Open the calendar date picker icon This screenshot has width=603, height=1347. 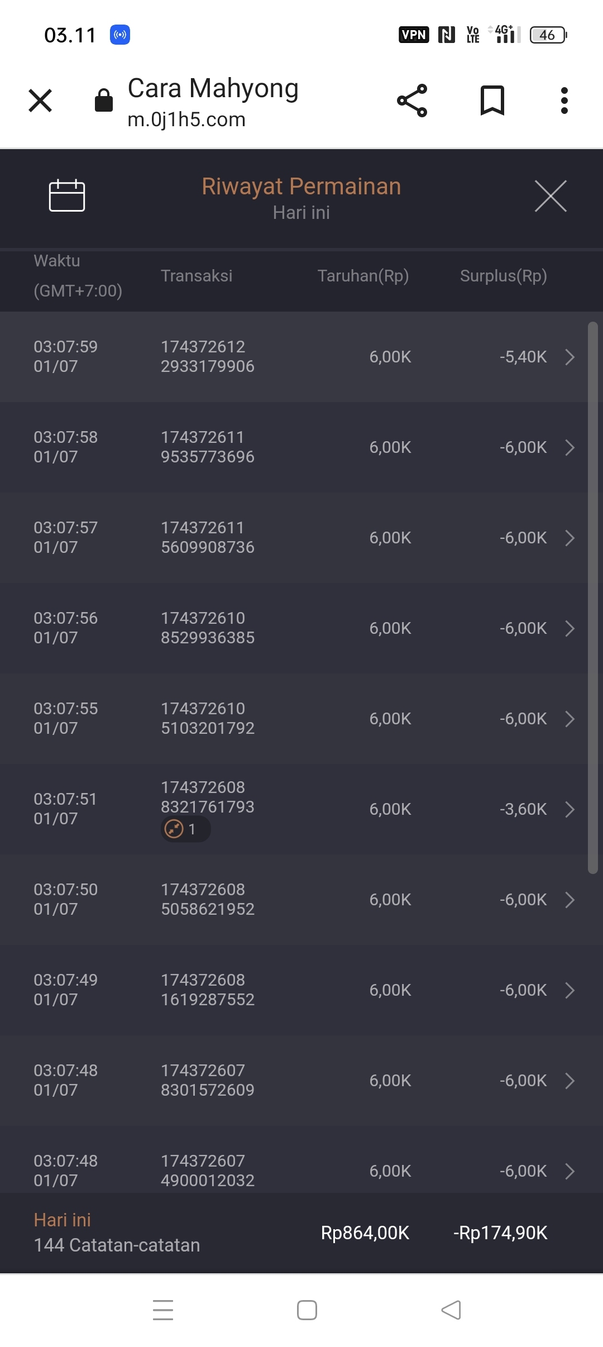(67, 195)
